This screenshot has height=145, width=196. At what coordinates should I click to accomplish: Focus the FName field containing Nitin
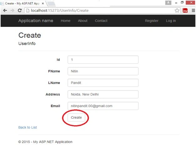click(x=103, y=71)
